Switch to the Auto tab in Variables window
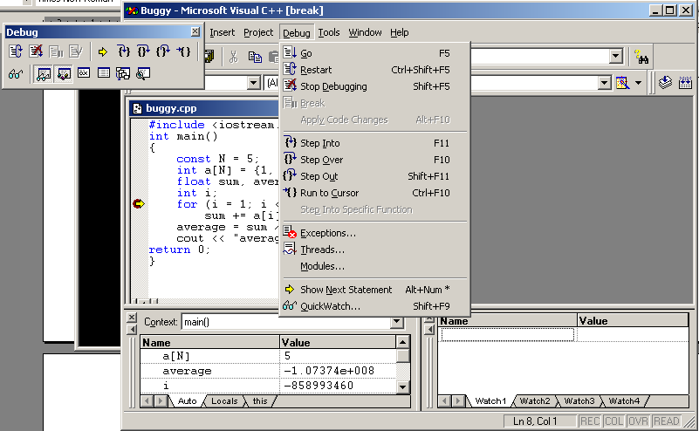The height and width of the screenshot is (431, 699). tap(188, 401)
